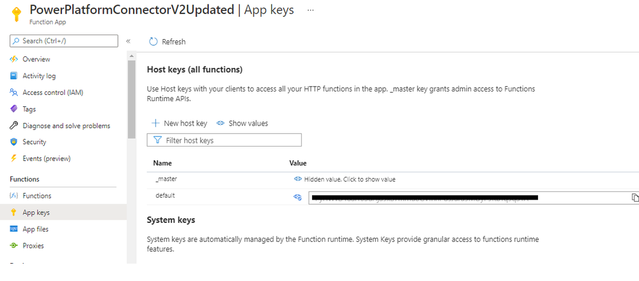Open Access control (IAM) page

point(52,92)
